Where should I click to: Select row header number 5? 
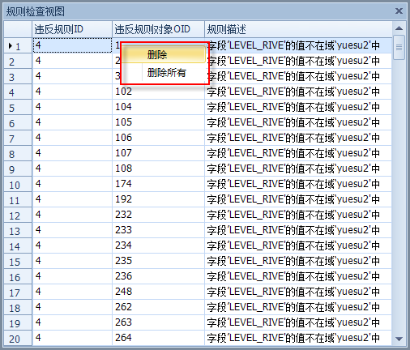click(x=18, y=108)
